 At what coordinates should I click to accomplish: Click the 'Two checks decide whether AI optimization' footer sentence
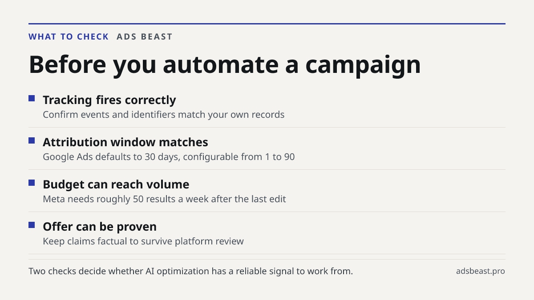coord(190,271)
